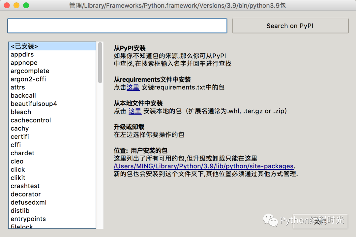Image resolution: width=356 pixels, height=237 pixels.
Task: Select backcall in the package list
Action: pyautogui.click(x=52, y=96)
